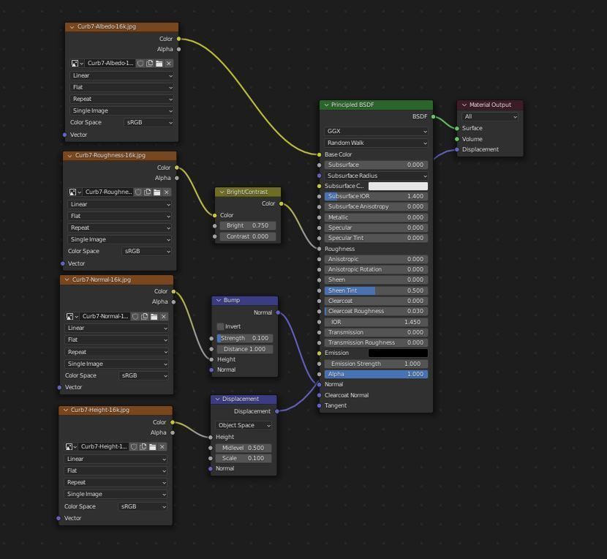Unlink Height image with X icon
The height and width of the screenshot is (559, 607).
click(162, 447)
